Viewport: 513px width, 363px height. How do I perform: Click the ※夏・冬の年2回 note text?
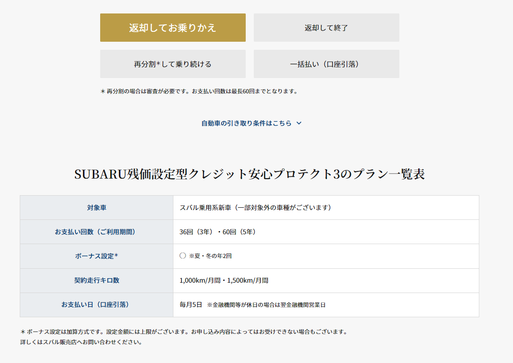pos(210,256)
